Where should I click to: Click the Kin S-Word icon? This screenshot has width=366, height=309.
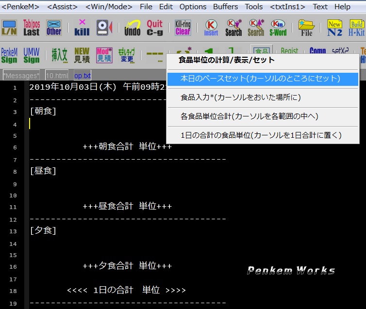(278, 28)
